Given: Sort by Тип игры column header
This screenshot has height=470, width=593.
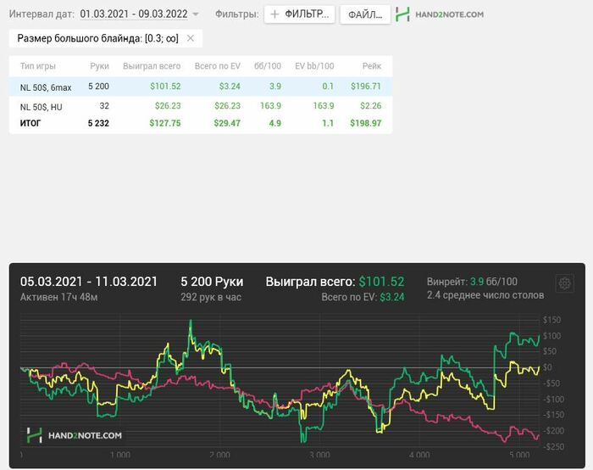Looking at the screenshot, I should pyautogui.click(x=38, y=66).
